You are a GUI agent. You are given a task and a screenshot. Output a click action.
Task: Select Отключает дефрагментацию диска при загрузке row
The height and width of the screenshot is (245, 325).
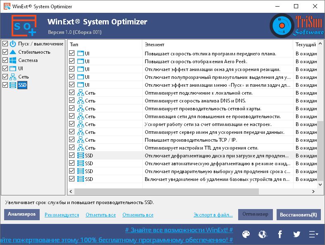pyautogui.click(x=192, y=155)
